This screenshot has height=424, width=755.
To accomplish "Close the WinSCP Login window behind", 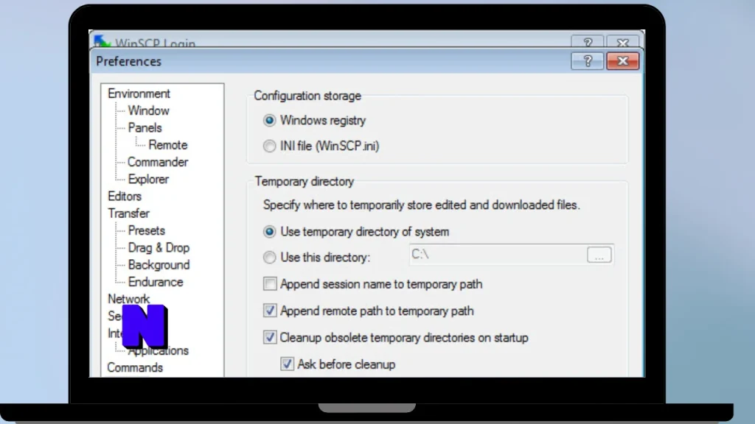I will tap(622, 42).
